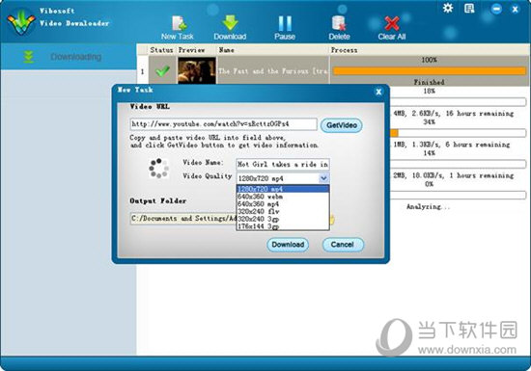Click the Status column header
This screenshot has width=531, height=371.
(161, 50)
